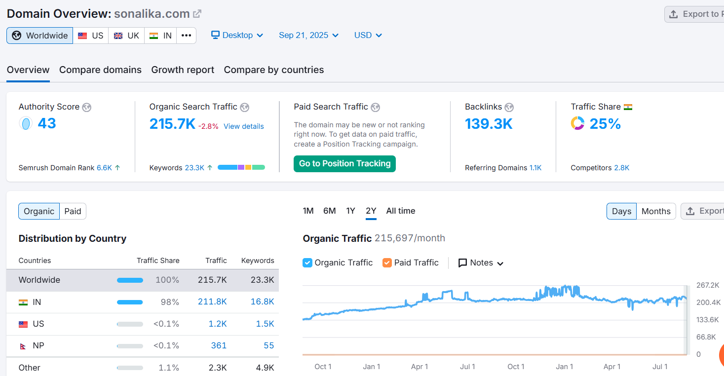Select the UK database button
The height and width of the screenshot is (376, 724).
(x=126, y=36)
